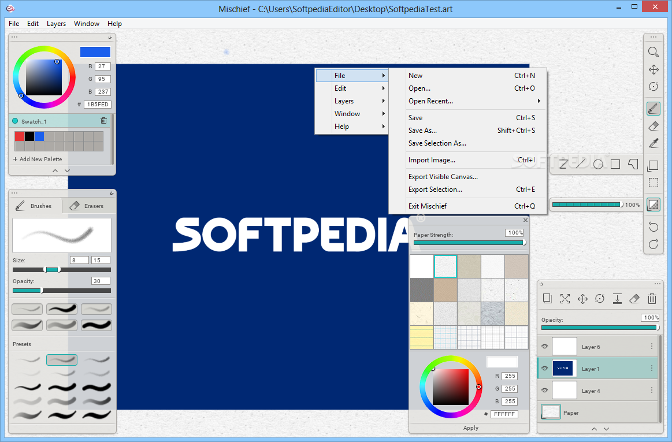Open the Layer 1 options dots menu
This screenshot has width=672, height=442.
pyautogui.click(x=652, y=368)
